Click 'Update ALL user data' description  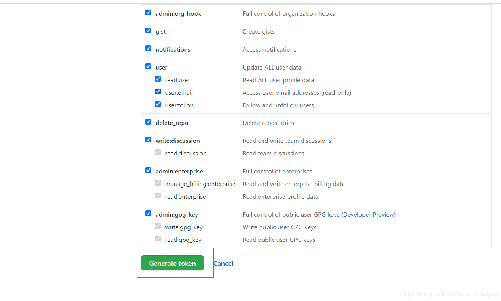(272, 68)
